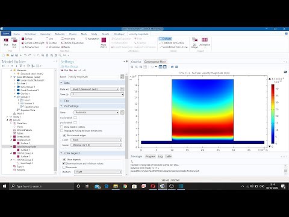
Task: Switch to the Geometry ribbon tab
Action: [45, 34]
